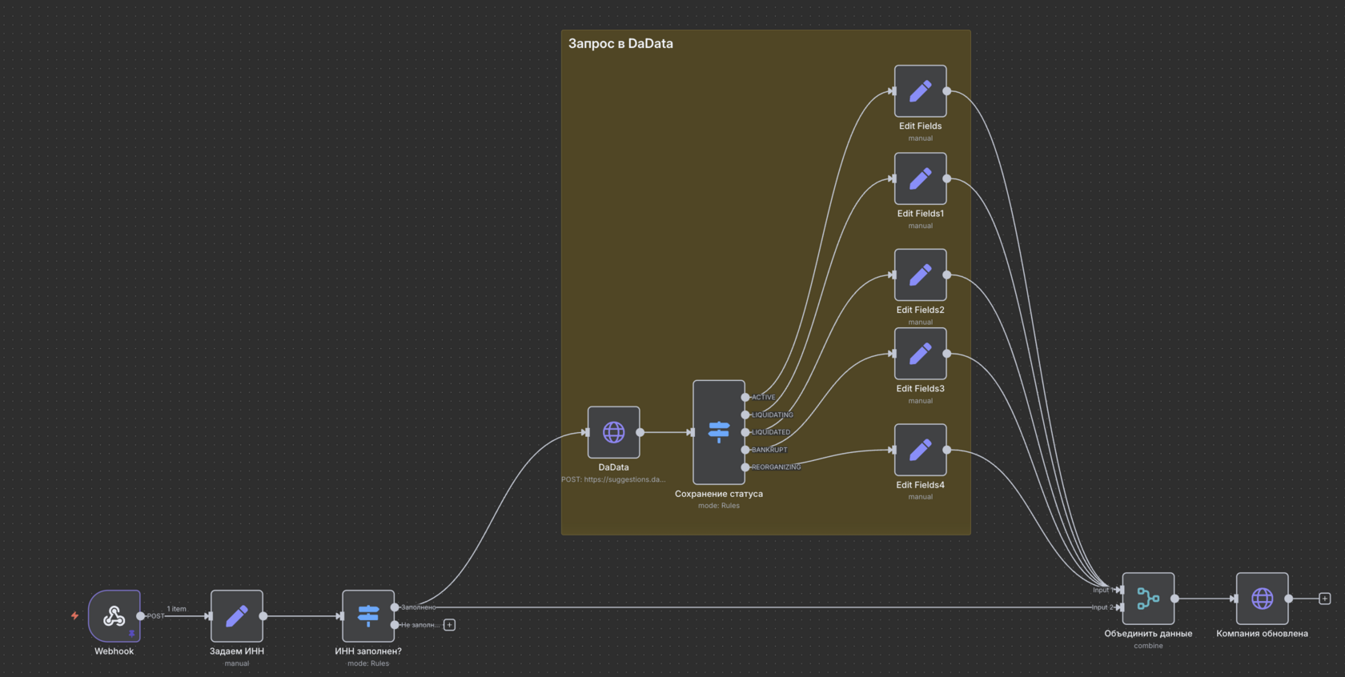Add node after Компания обновлена output
1345x677 pixels.
tap(1325, 599)
